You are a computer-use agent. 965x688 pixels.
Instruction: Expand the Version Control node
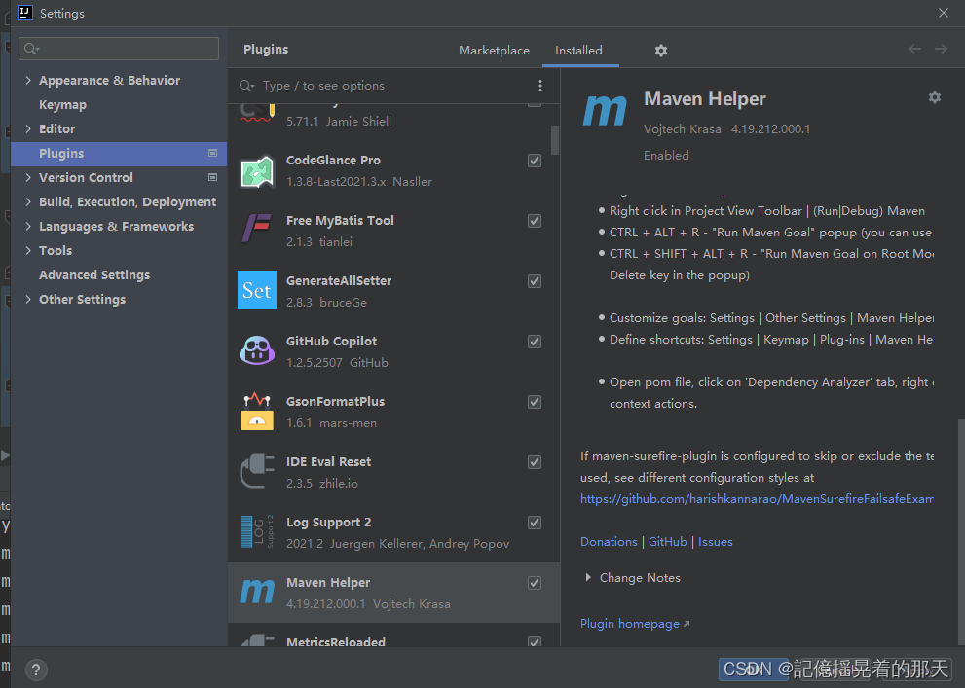coord(28,177)
